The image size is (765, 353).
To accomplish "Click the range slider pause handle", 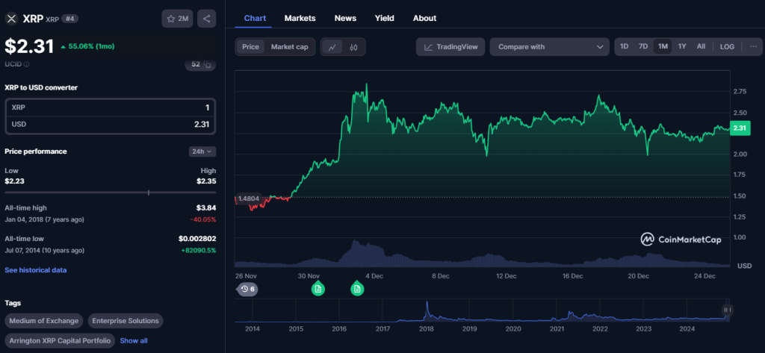I will tap(727, 310).
